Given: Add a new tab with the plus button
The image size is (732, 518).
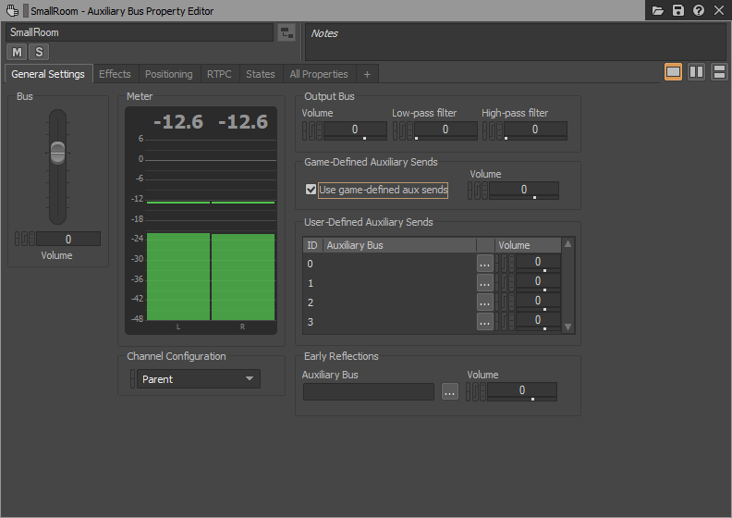Looking at the screenshot, I should pyautogui.click(x=367, y=74).
